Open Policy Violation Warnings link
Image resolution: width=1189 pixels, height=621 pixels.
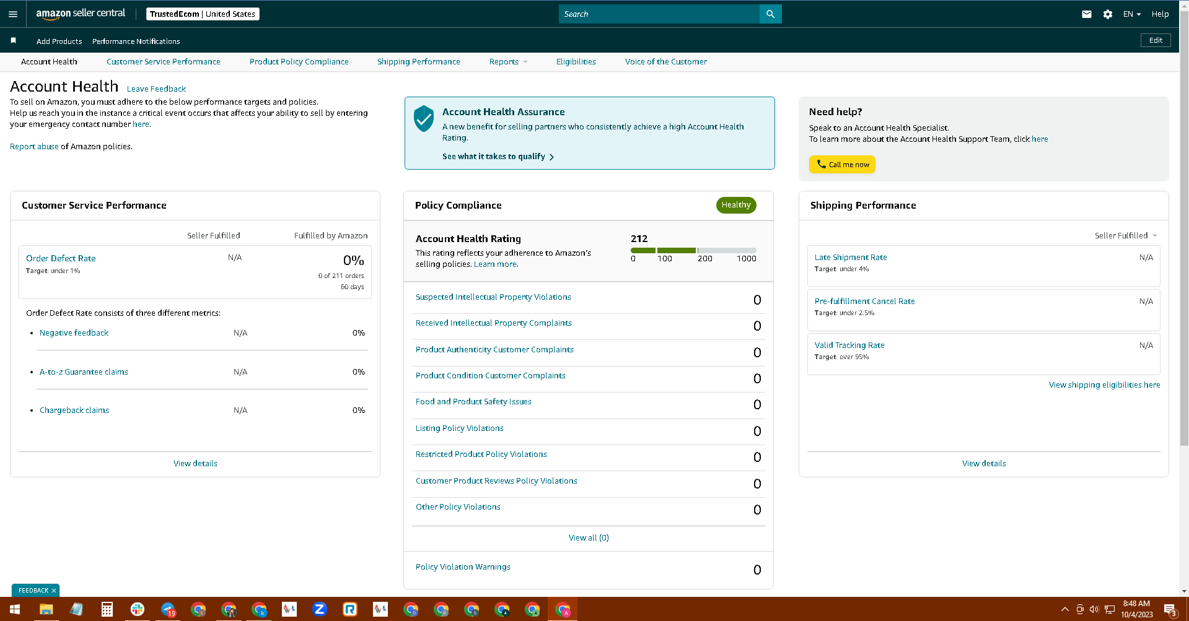[463, 567]
